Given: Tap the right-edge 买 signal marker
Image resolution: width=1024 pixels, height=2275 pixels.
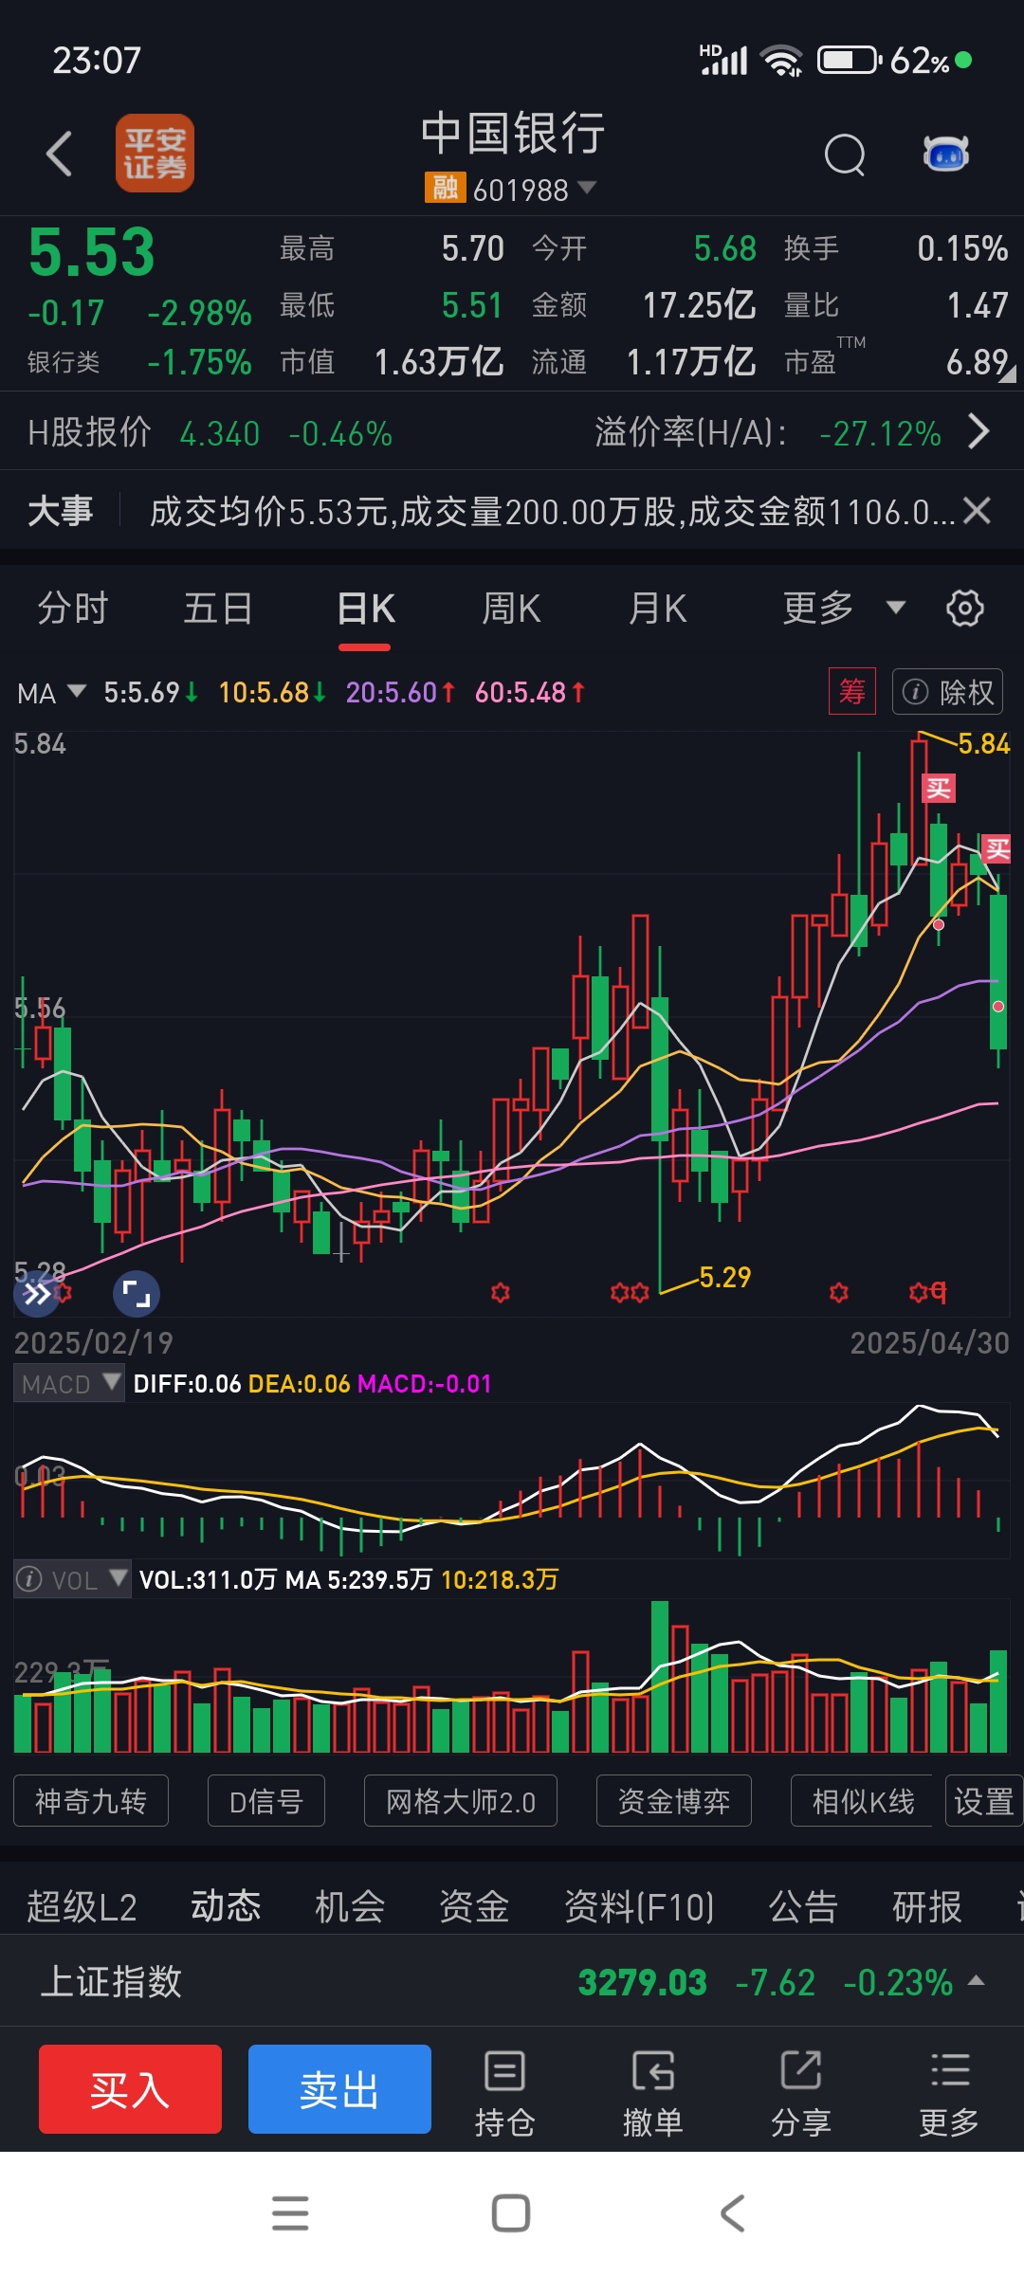Looking at the screenshot, I should coord(997,848).
